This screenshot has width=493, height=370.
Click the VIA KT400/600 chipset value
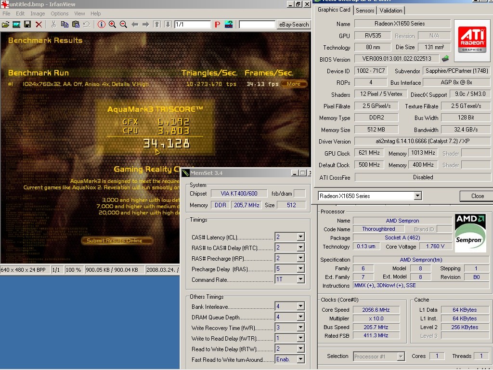pos(239,194)
